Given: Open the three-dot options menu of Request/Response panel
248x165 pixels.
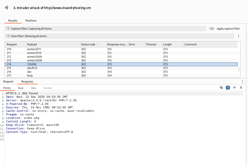Looking at the screenshot, I should (x=242, y=82).
